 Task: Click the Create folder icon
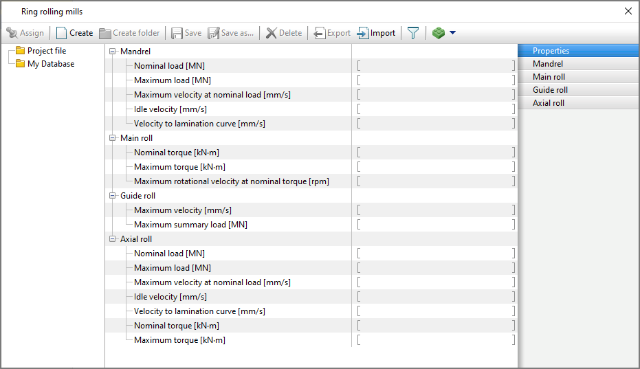(105, 33)
